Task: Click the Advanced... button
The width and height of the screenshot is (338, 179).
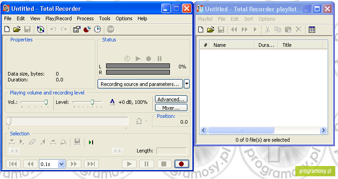Action: [x=171, y=99]
